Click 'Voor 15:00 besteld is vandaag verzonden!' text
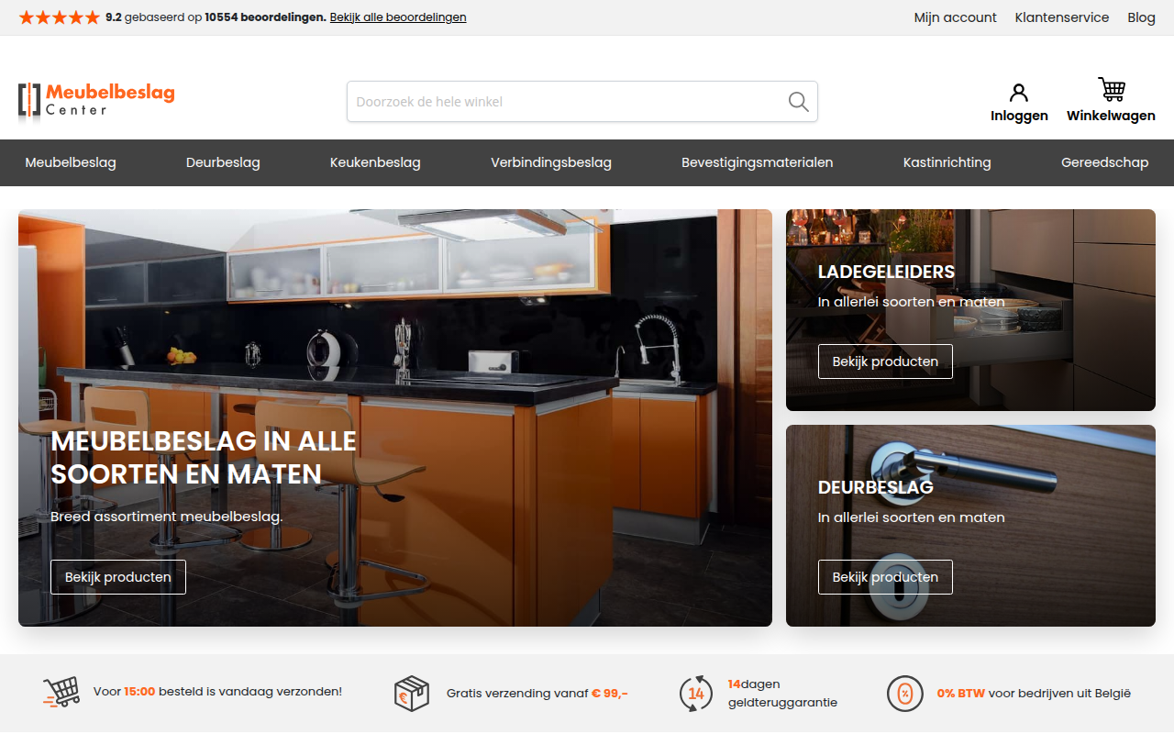 click(218, 691)
